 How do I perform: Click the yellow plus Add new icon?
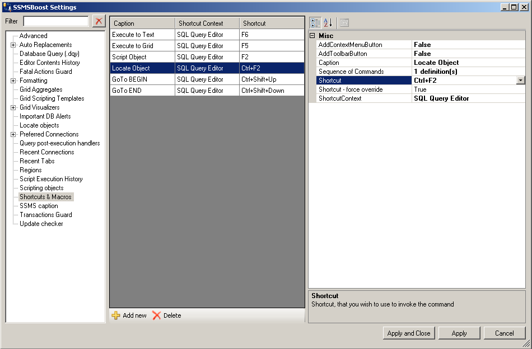pyautogui.click(x=116, y=315)
